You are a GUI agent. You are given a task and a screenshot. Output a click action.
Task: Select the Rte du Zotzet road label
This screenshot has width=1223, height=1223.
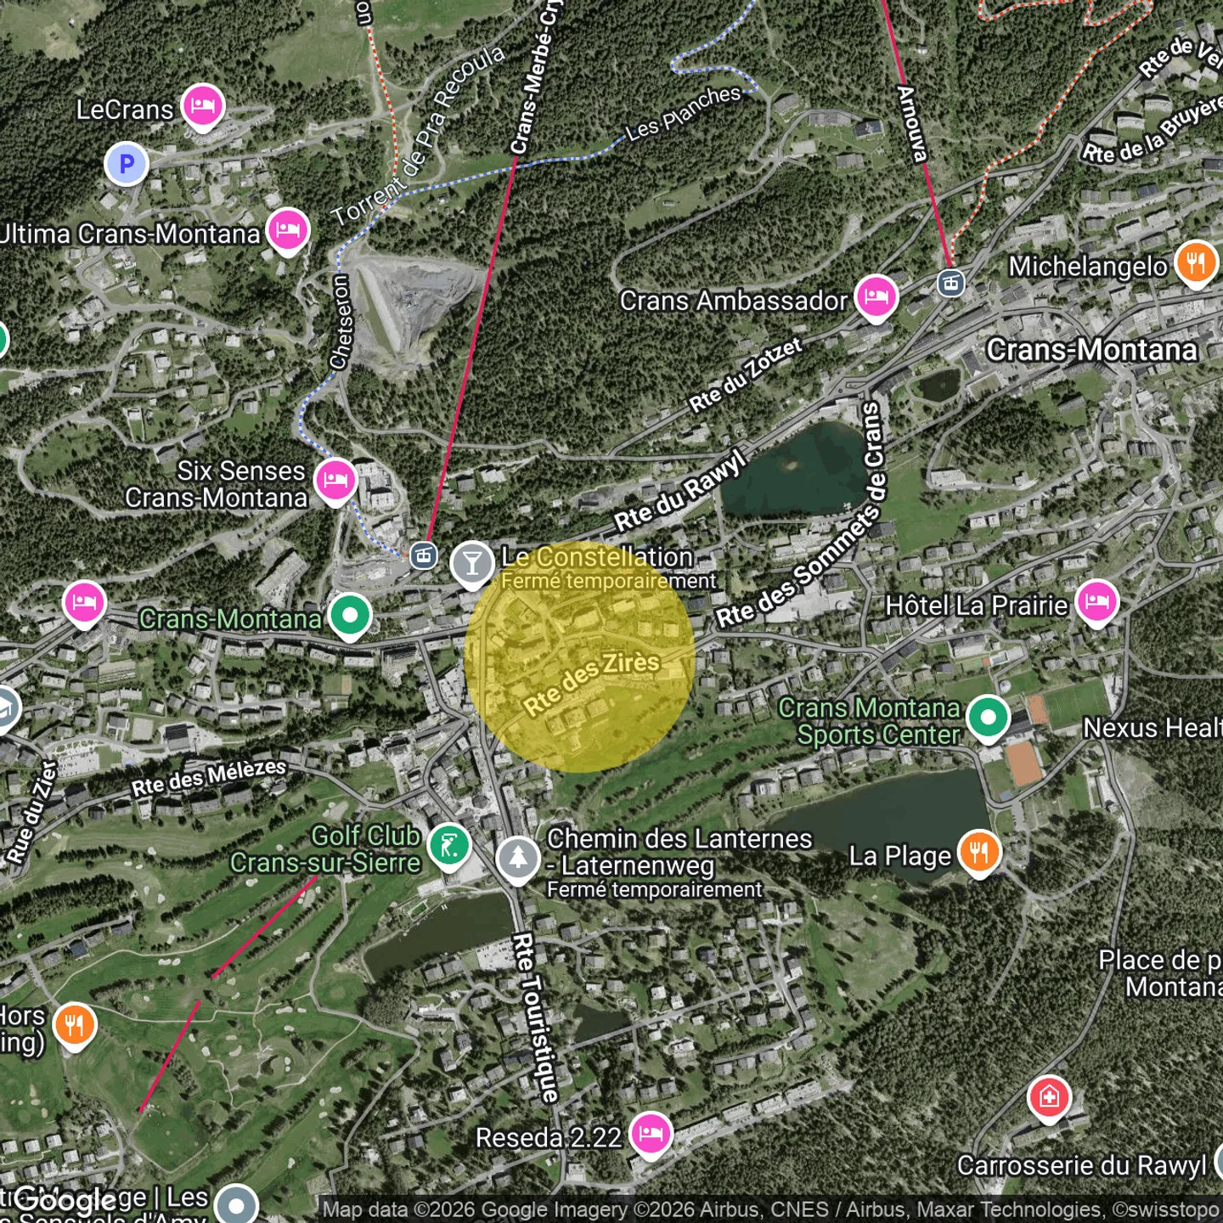pyautogui.click(x=746, y=375)
